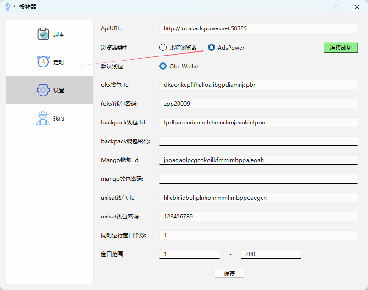Click the 保存 button

click(x=229, y=273)
